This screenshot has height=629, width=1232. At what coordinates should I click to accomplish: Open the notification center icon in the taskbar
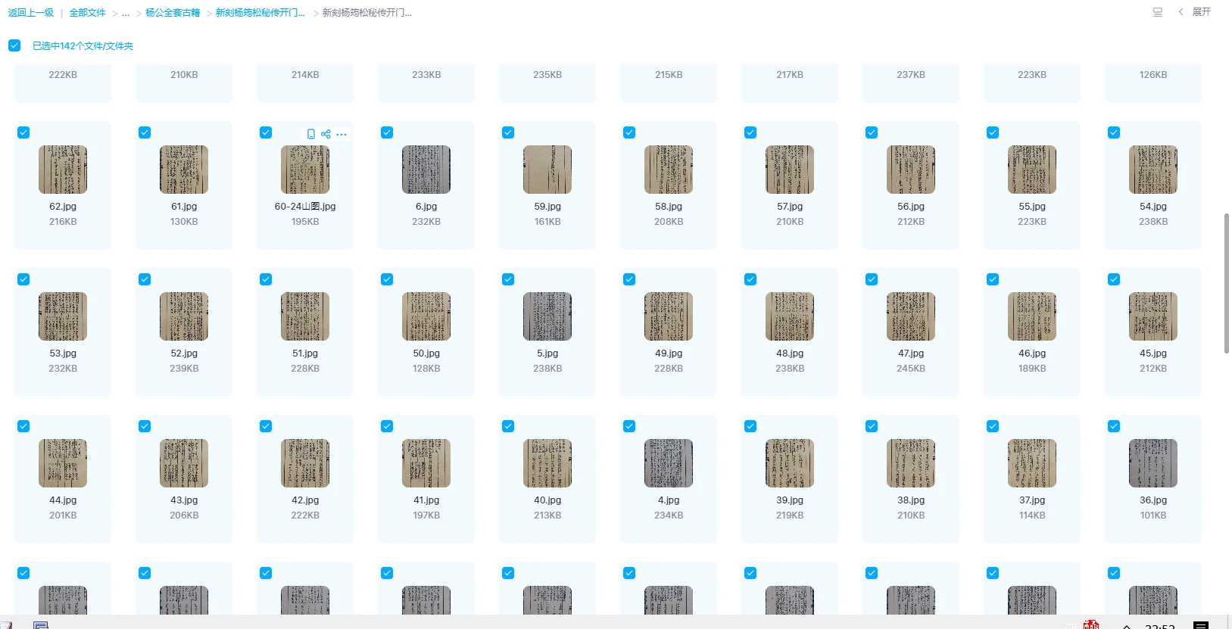(x=1201, y=625)
